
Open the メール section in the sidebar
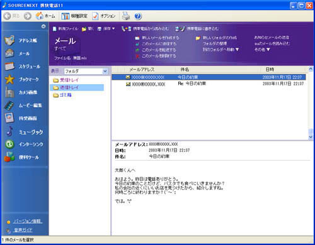click(18, 53)
